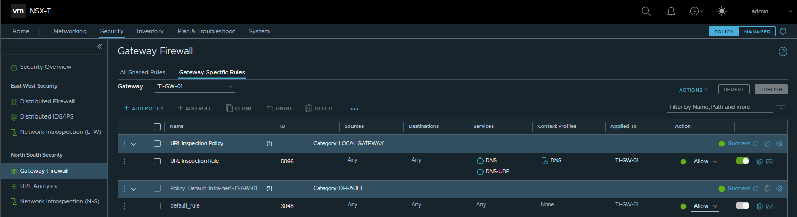Image resolution: width=797 pixels, height=217 pixels.
Task: Switch to All Shared Rules tab
Action: (142, 72)
